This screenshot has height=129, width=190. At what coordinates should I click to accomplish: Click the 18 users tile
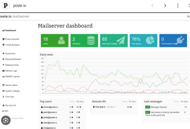click(55, 40)
